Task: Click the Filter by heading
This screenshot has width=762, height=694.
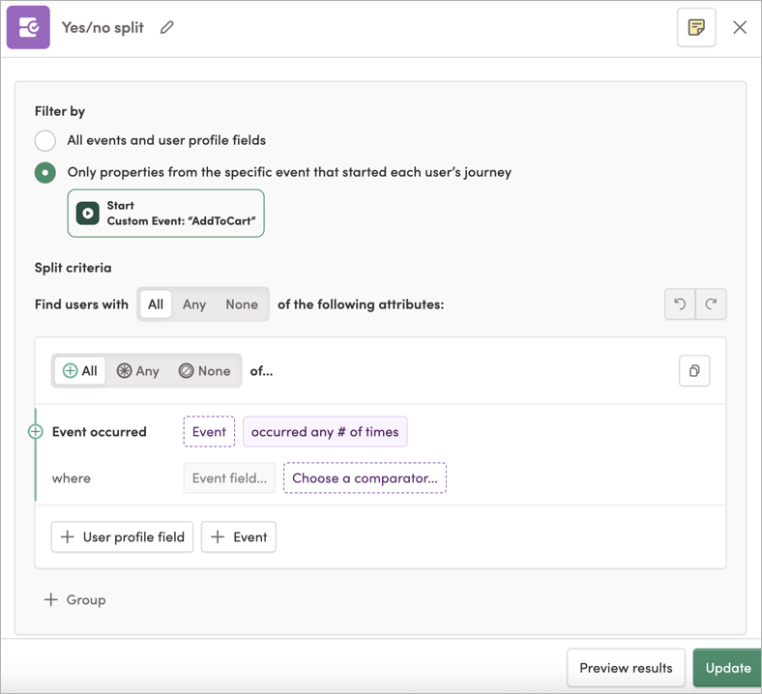Action: tap(60, 111)
